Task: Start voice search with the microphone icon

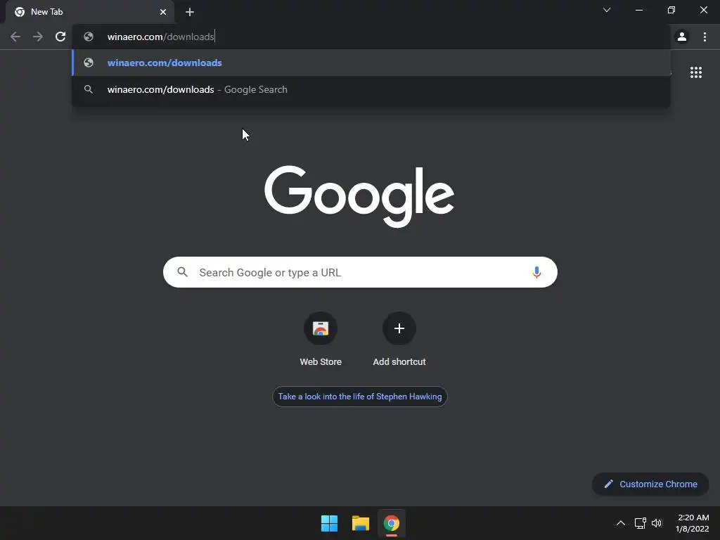Action: (x=536, y=272)
